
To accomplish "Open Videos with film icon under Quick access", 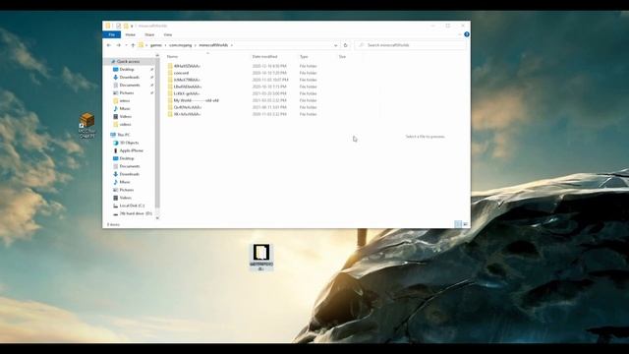I will pyautogui.click(x=125, y=116).
